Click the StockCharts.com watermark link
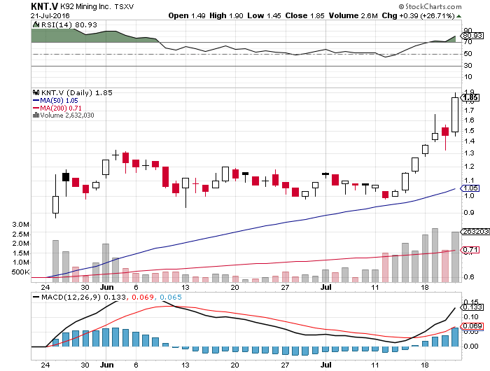 pyautogui.click(x=433, y=6)
